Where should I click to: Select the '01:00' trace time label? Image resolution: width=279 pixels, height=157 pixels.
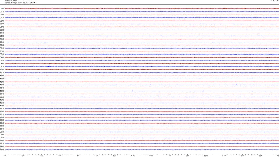2,15
